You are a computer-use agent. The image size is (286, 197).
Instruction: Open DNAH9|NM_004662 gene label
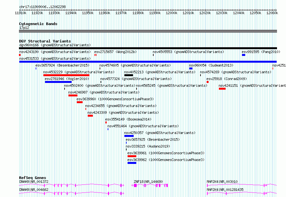coord(34,190)
